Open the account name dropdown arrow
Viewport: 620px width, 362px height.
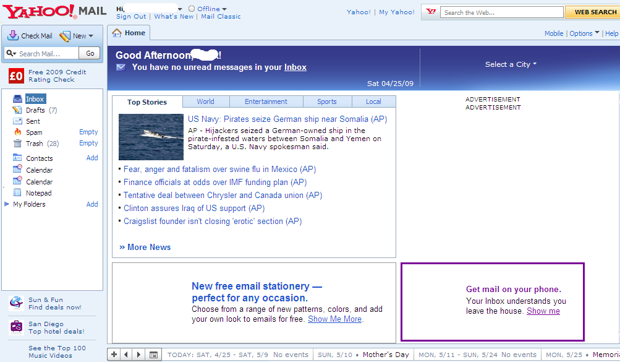pos(180,9)
